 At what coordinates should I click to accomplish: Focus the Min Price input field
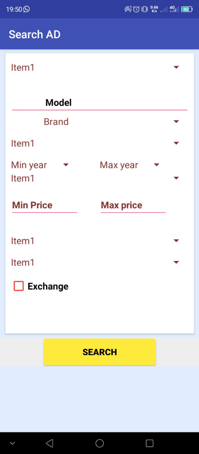[44, 205]
